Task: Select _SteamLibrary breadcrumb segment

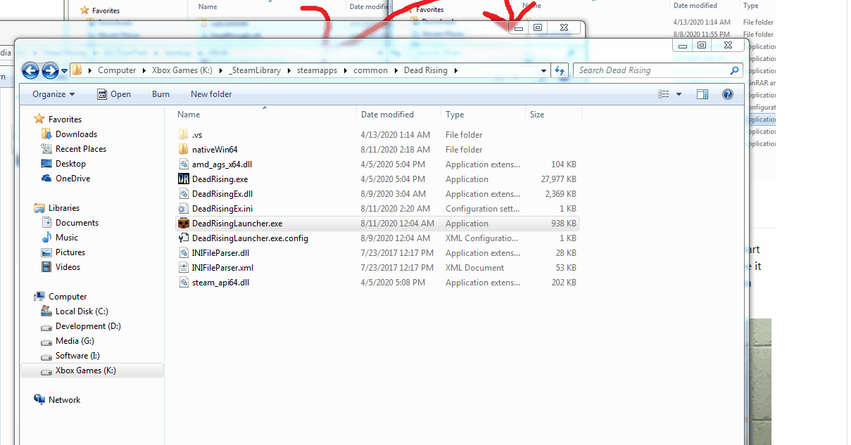Action: point(254,70)
